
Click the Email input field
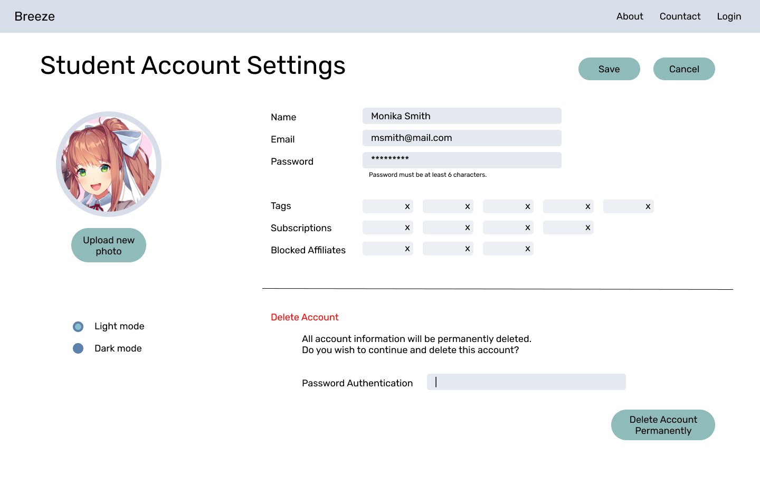(462, 138)
